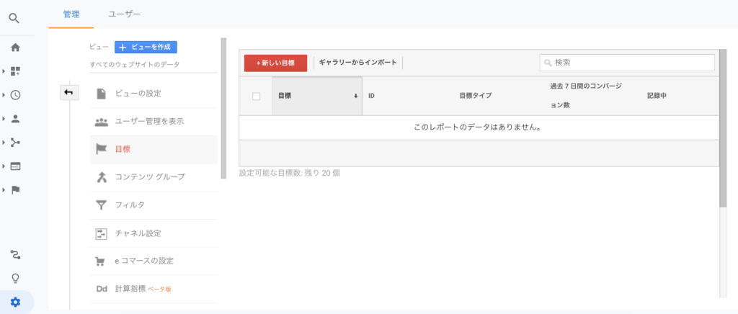Tick the select-all checkbox in goals table header
This screenshot has height=314, width=738.
coord(256,97)
